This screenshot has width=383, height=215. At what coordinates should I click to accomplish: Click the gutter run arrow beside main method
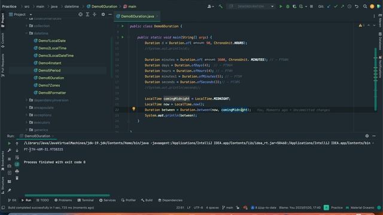pyautogui.click(x=123, y=37)
